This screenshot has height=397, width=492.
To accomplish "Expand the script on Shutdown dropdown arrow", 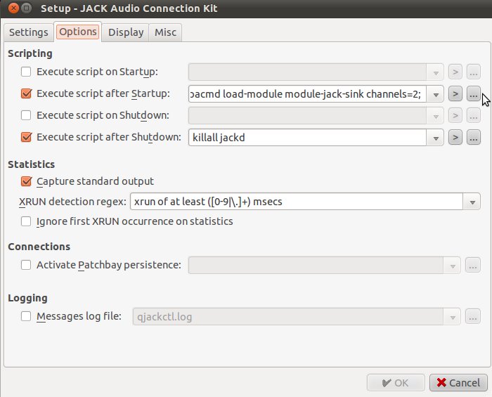I will coord(435,116).
